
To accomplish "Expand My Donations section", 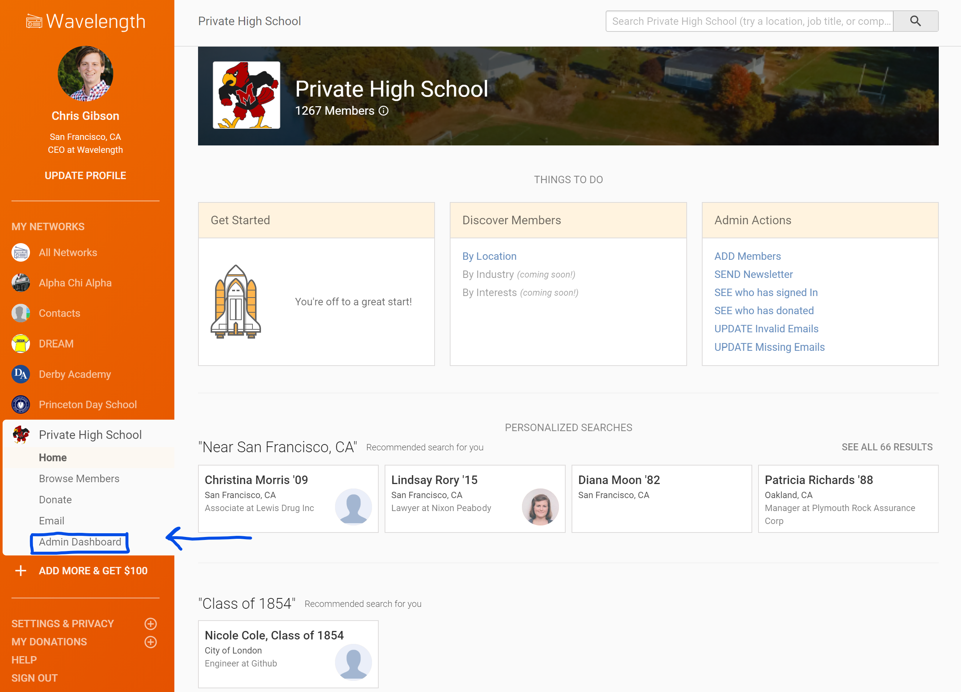I will click(x=150, y=642).
